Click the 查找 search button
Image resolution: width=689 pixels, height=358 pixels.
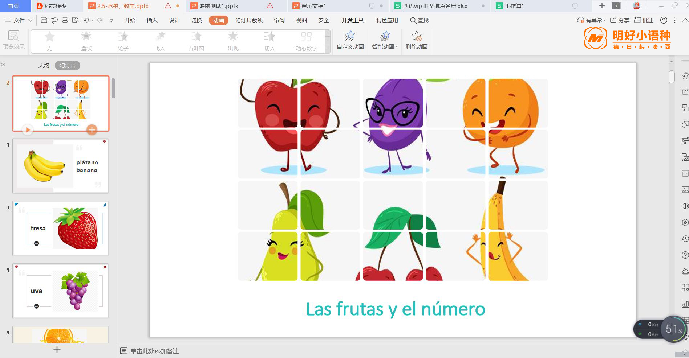[x=419, y=20]
